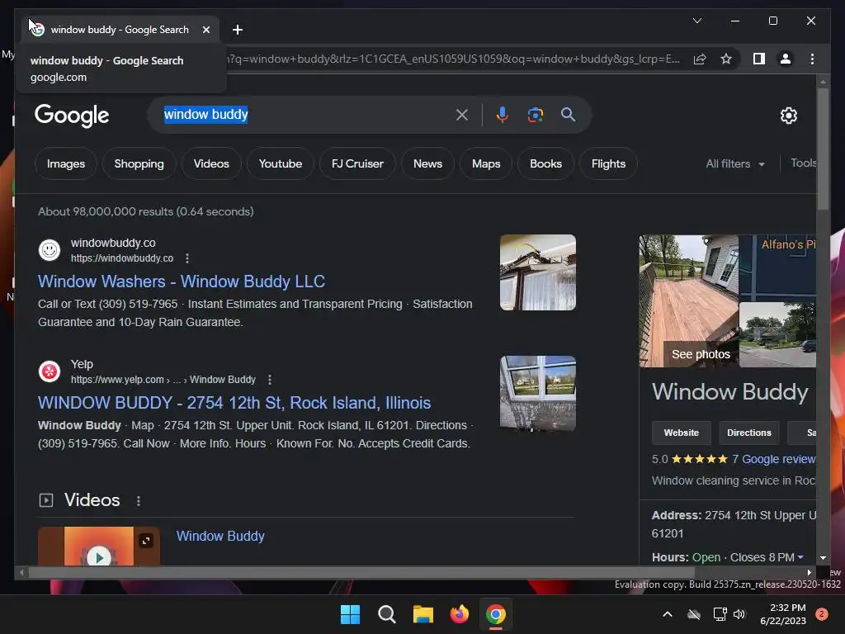The image size is (845, 634).
Task: Open more options for windowbuddy.co result
Action: (187, 258)
